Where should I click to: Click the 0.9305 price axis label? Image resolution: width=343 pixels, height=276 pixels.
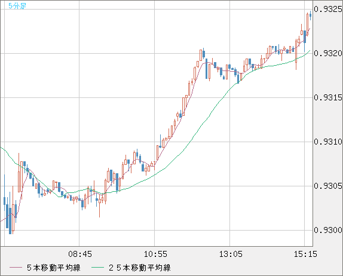click(328, 186)
